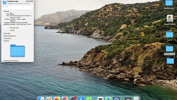Click the Modified date "Monday, 1 April 2024"

coord(20,24)
